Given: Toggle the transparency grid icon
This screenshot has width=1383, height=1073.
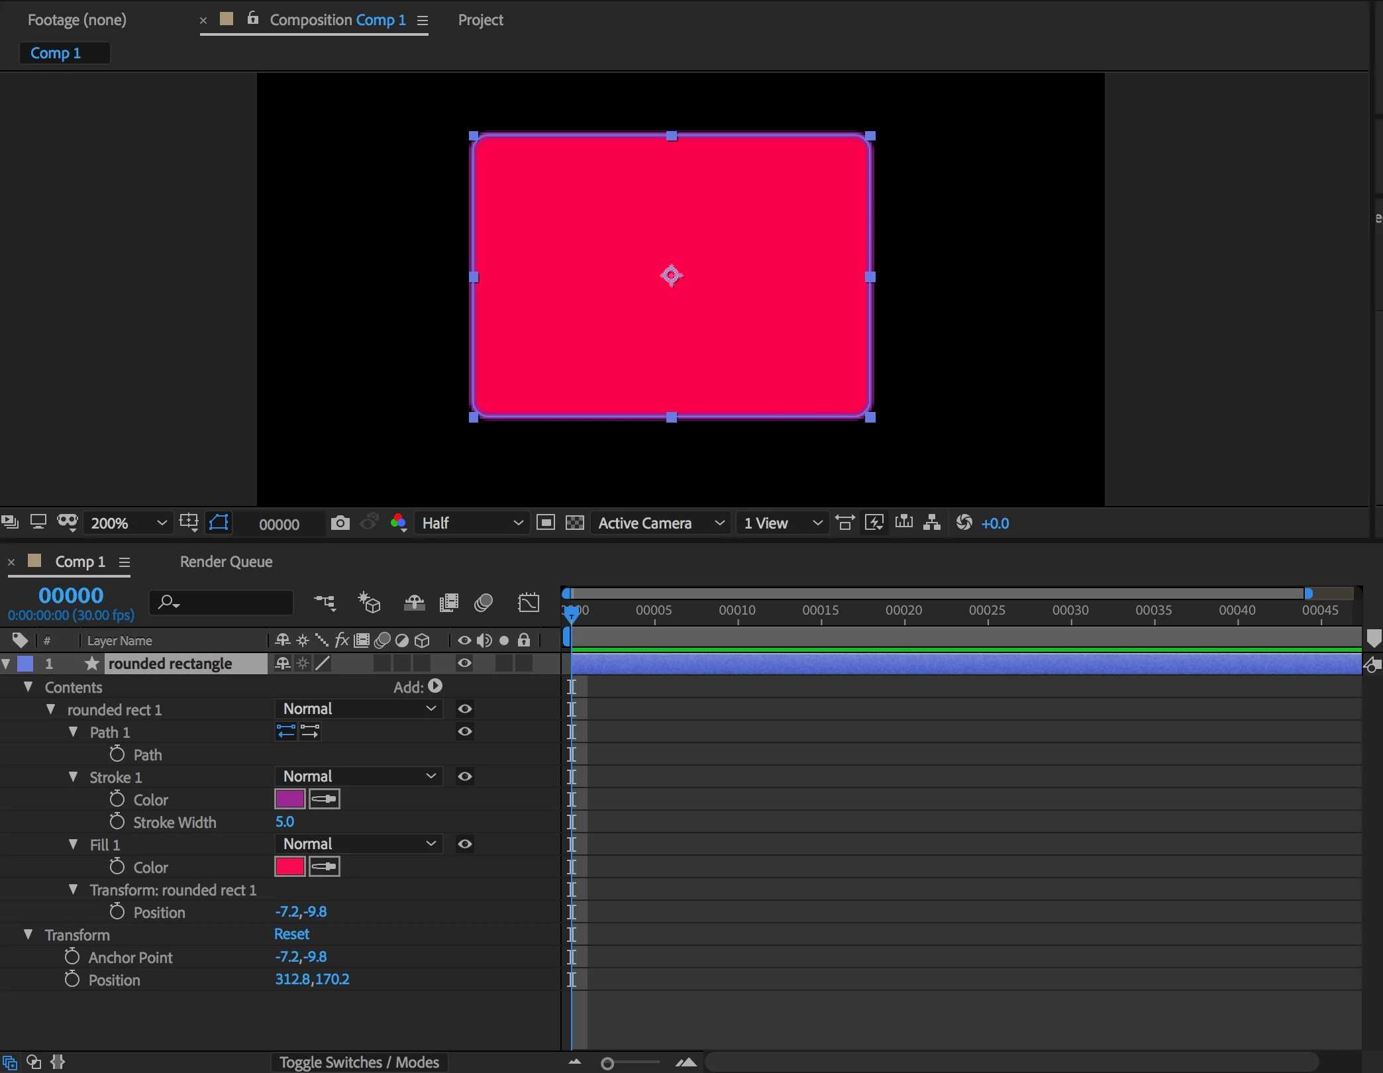Looking at the screenshot, I should click(574, 523).
